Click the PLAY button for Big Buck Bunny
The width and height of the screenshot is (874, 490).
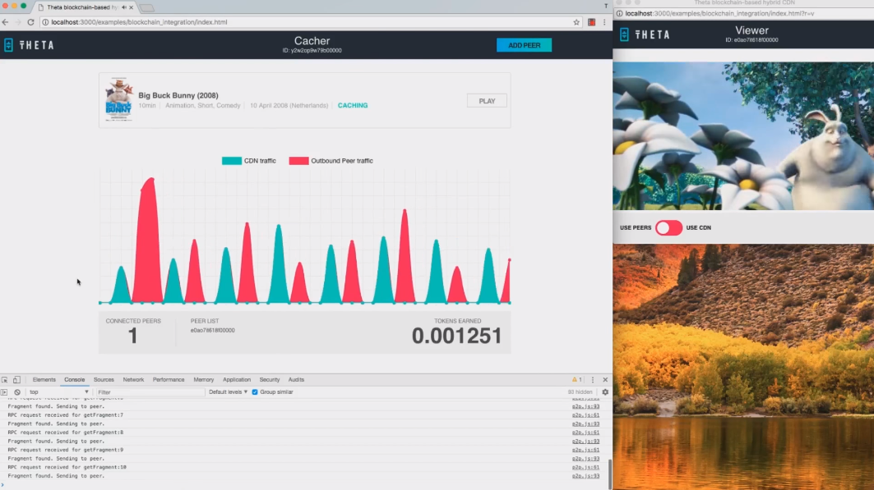[487, 101]
